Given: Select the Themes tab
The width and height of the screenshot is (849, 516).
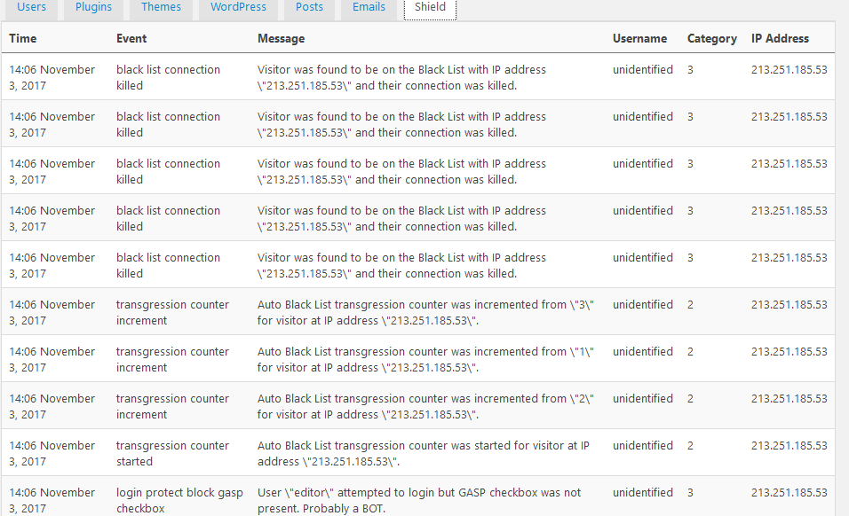Looking at the screenshot, I should coord(161,8).
